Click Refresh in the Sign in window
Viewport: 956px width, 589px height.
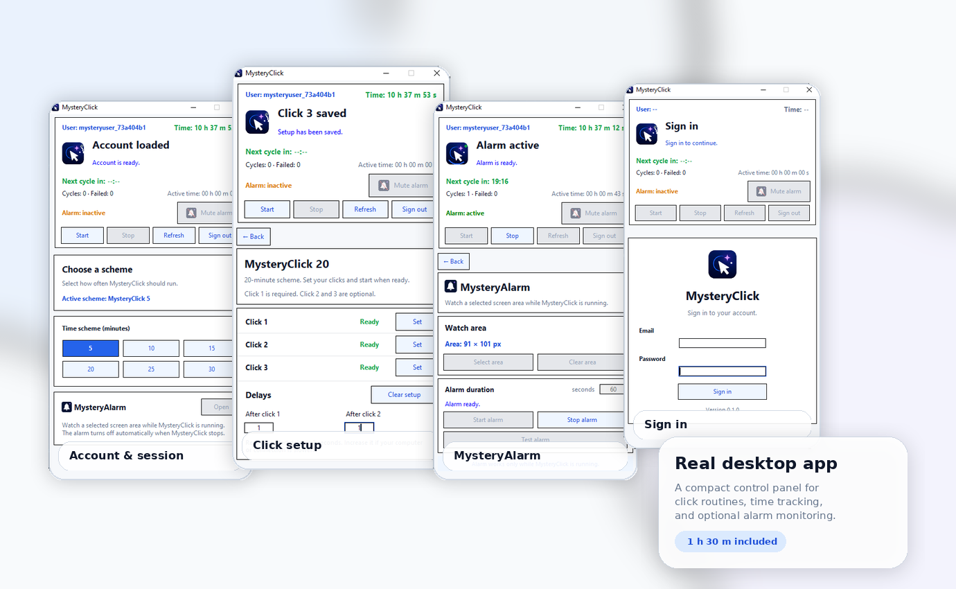coord(745,213)
